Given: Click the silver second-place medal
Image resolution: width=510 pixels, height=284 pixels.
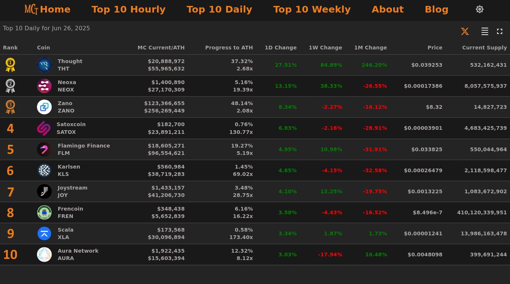Looking at the screenshot, I should (x=10, y=86).
